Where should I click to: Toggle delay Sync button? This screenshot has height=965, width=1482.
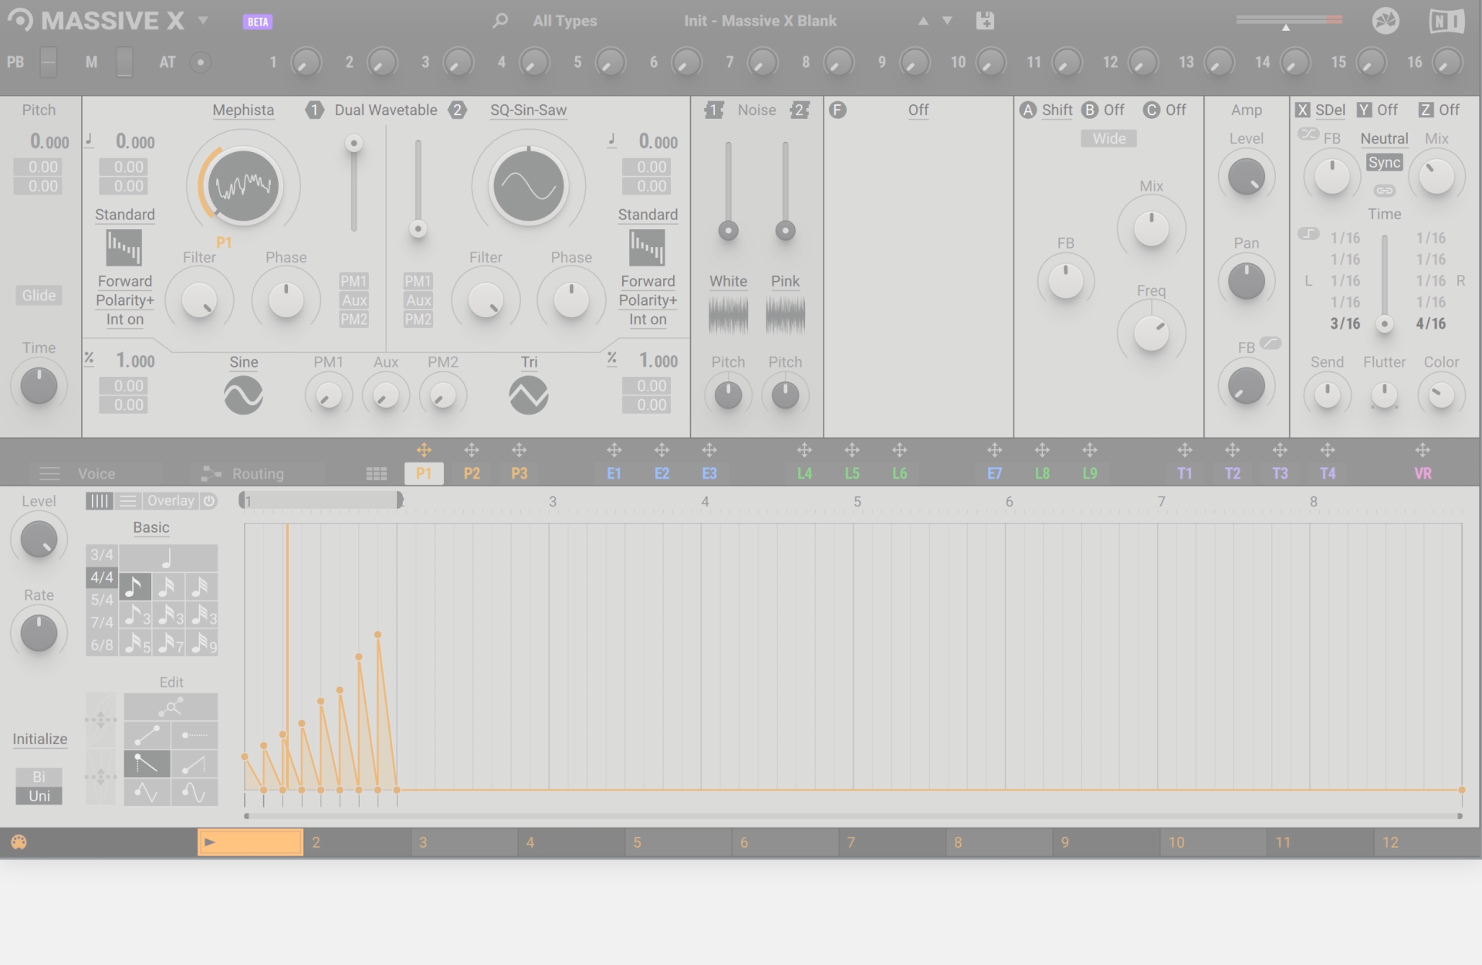1384,162
